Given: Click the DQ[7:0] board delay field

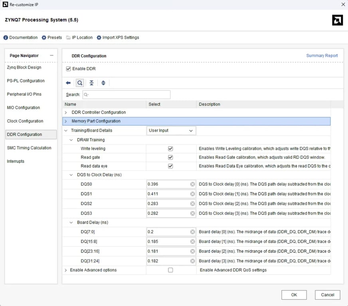Looking at the screenshot, I should (x=168, y=232).
